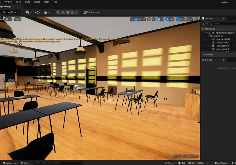Open the Actor menu
The height and width of the screenshot is (165, 236).
click(x=46, y=2)
